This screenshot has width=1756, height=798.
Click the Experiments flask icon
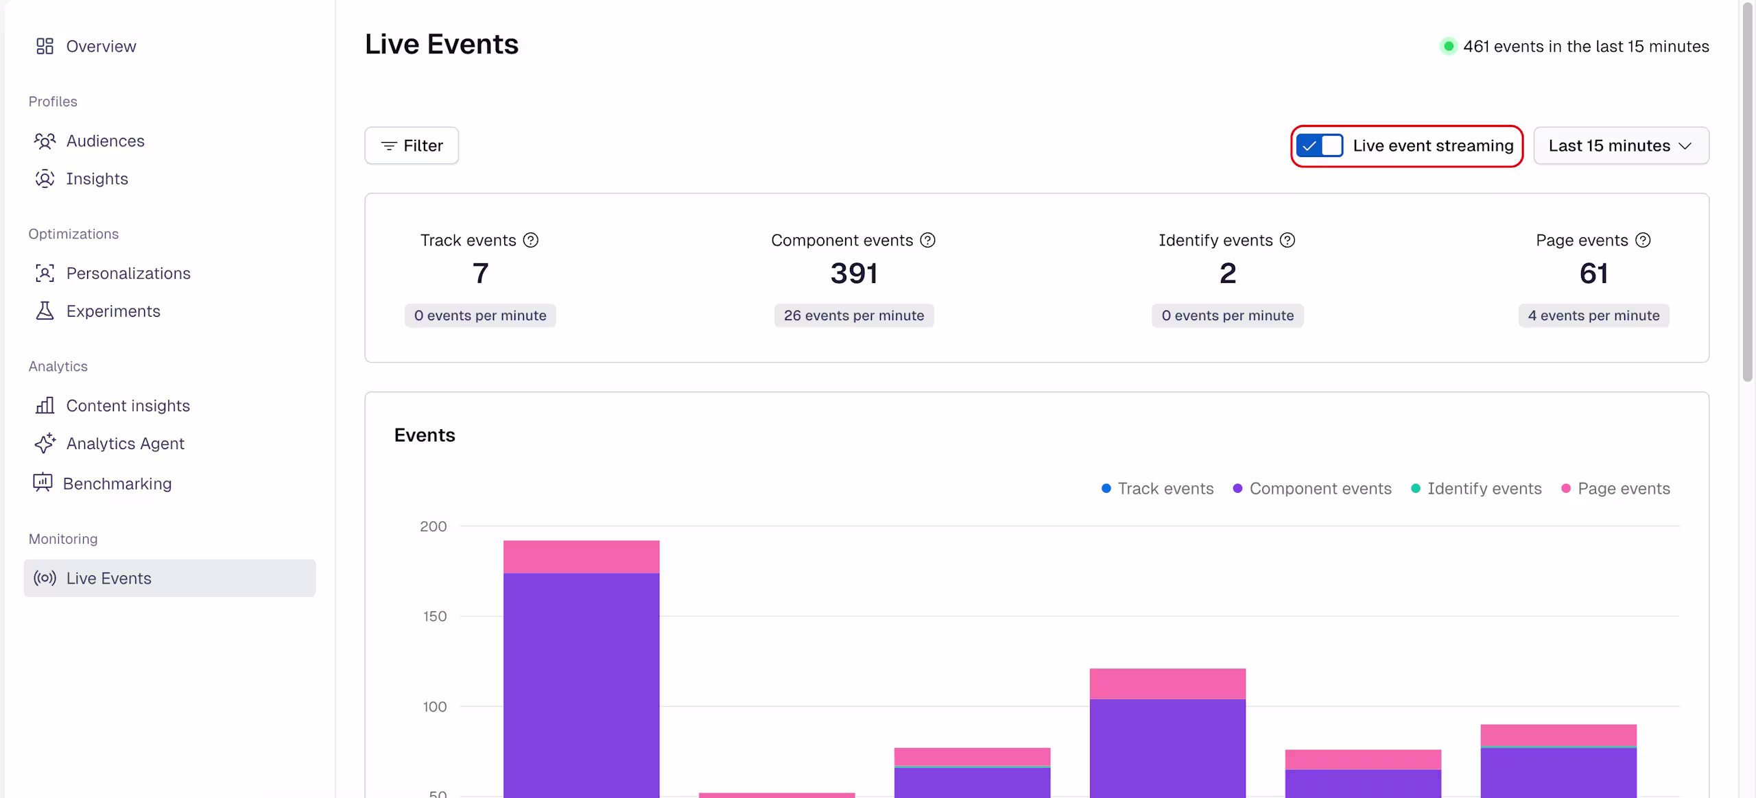[45, 311]
